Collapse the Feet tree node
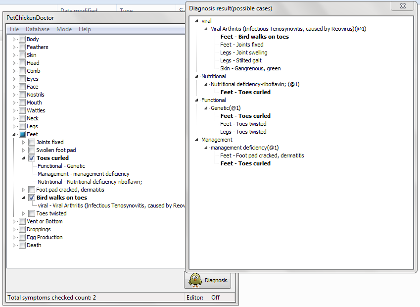This screenshot has width=420, height=307. pos(14,134)
